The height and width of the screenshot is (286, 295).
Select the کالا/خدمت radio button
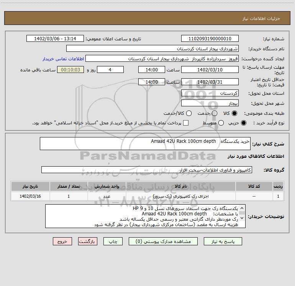click(x=189, y=113)
